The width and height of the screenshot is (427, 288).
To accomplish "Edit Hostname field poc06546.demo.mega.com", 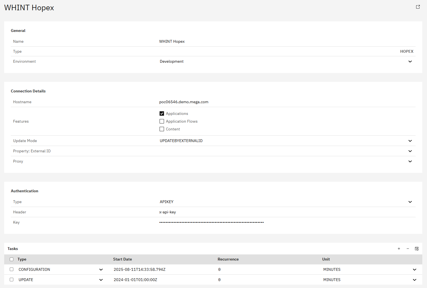I will (x=287, y=102).
